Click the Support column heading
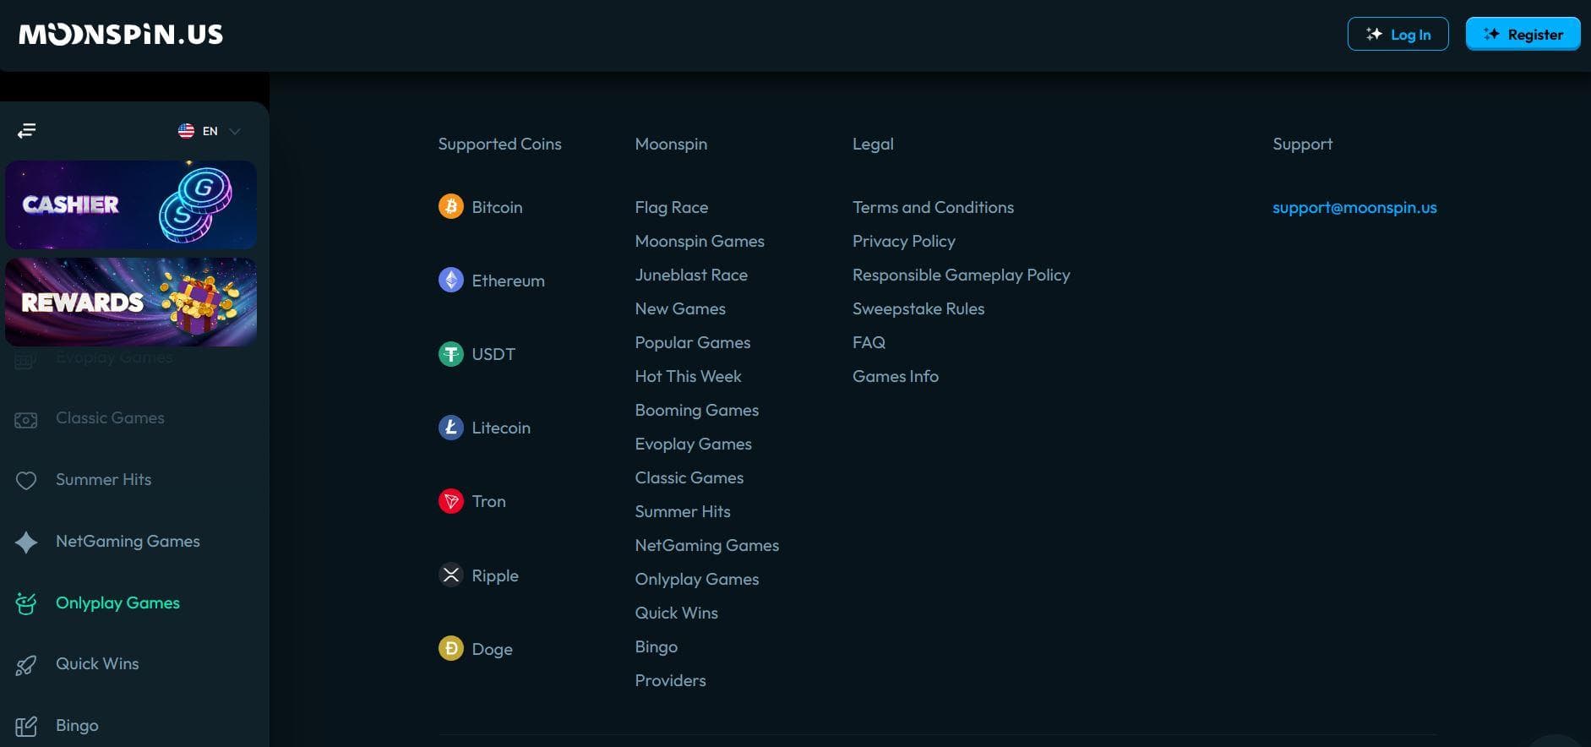The height and width of the screenshot is (747, 1591). 1302,144
